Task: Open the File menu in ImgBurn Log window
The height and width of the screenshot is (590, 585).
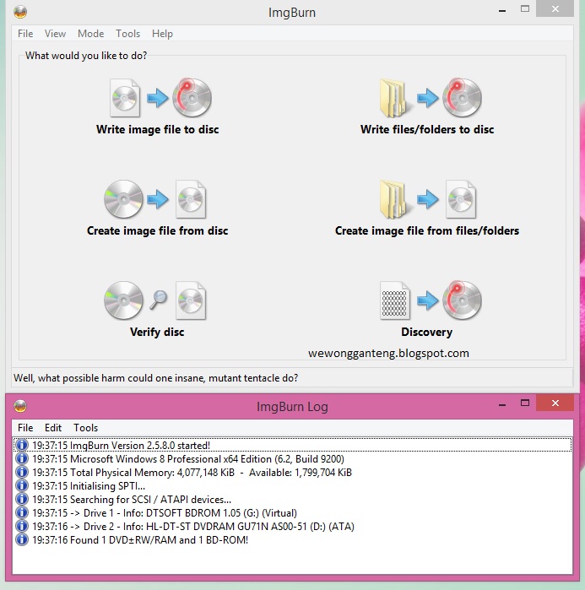Action: (25, 428)
